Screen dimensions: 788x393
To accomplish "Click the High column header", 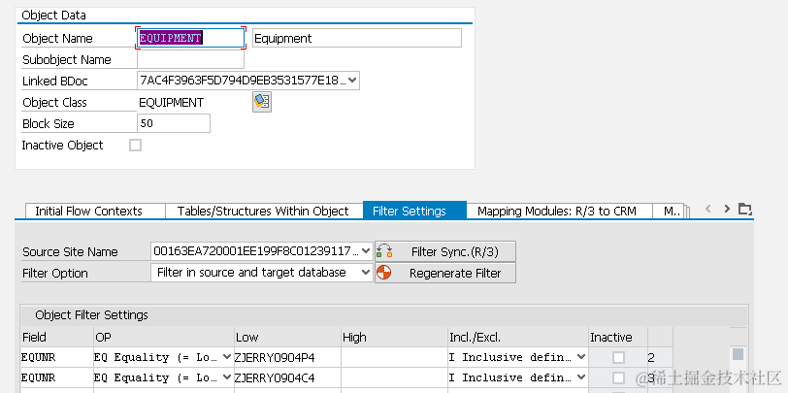I will 394,337.
